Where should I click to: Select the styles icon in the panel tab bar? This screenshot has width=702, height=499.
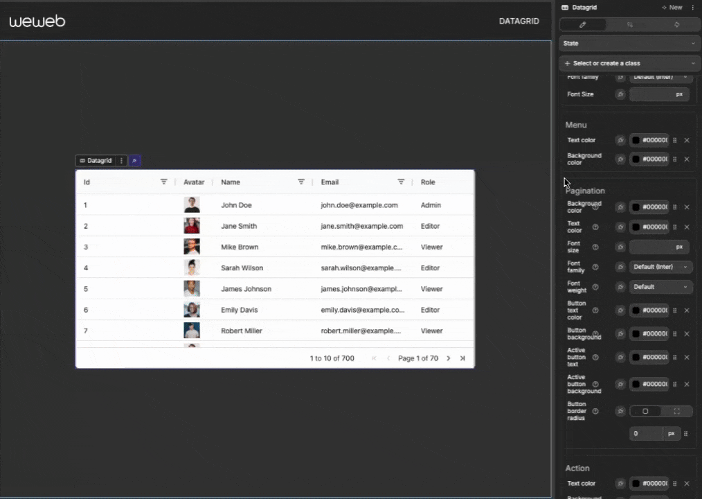[676, 24]
